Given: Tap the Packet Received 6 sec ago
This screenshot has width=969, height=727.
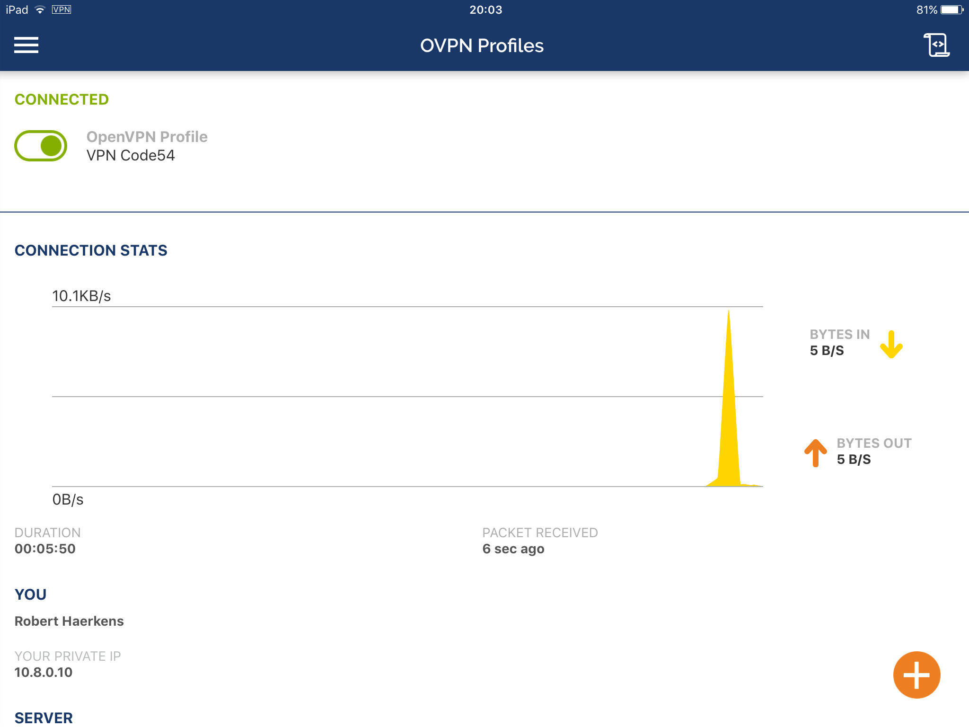Looking at the screenshot, I should pos(513,549).
